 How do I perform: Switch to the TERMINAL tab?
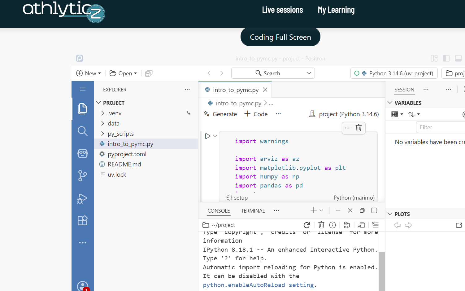pos(253,211)
